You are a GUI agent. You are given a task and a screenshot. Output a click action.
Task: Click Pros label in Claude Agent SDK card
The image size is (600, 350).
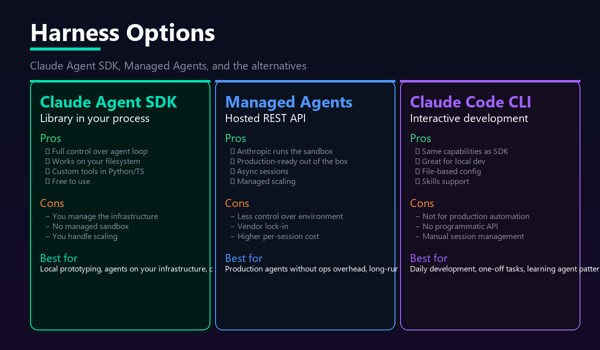click(x=50, y=138)
